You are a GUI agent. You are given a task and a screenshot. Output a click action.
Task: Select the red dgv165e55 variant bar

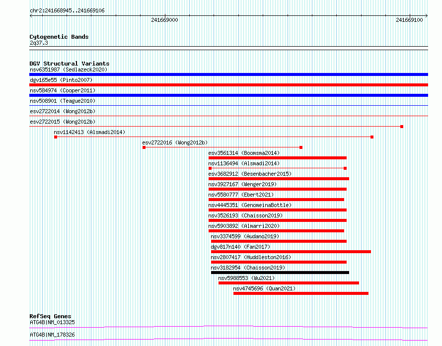coord(228,85)
